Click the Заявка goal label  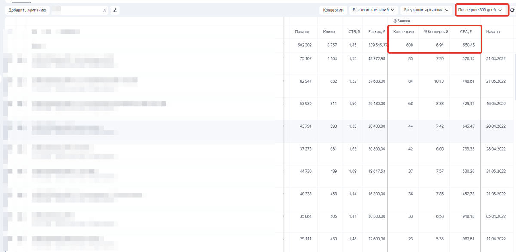point(402,21)
